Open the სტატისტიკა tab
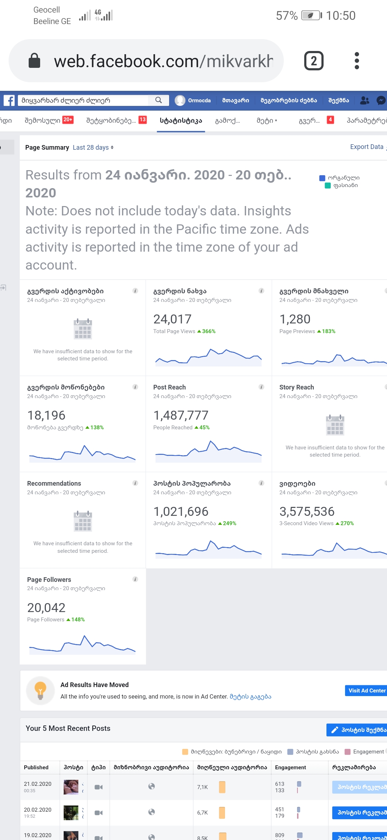This screenshot has width=387, height=840. tap(181, 121)
